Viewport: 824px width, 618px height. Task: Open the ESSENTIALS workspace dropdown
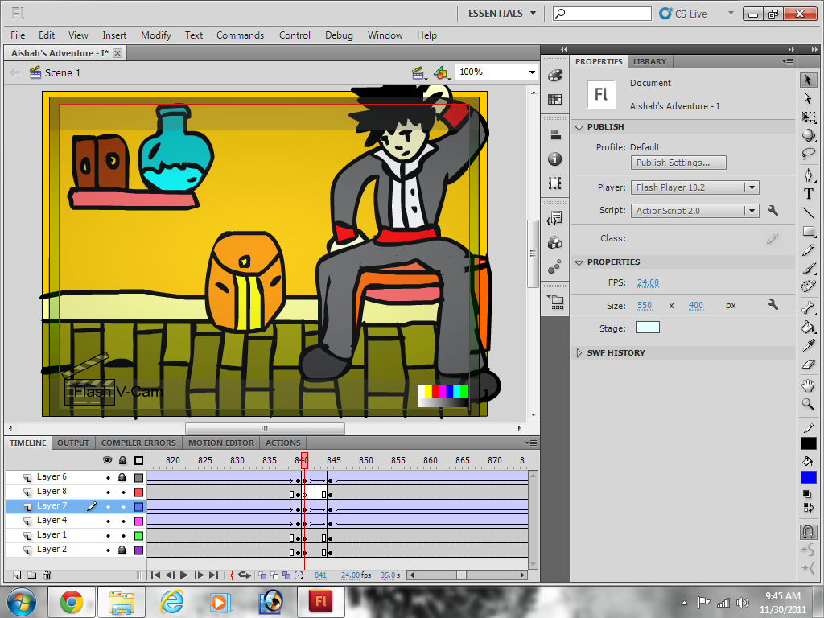click(x=502, y=14)
